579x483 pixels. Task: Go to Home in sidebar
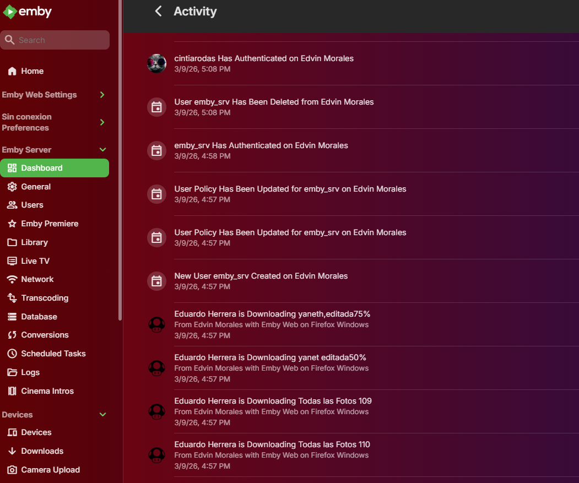(x=32, y=71)
